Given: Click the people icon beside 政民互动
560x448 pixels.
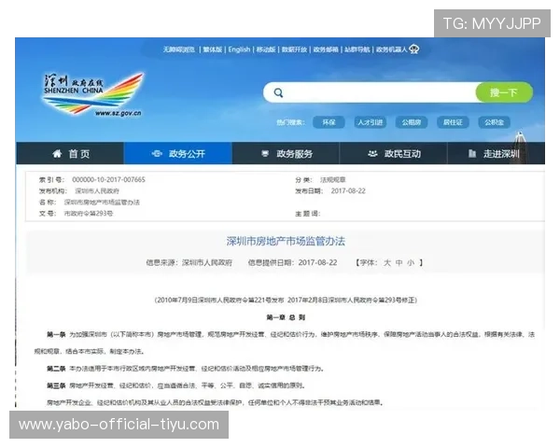Looking at the screenshot, I should tap(372, 154).
